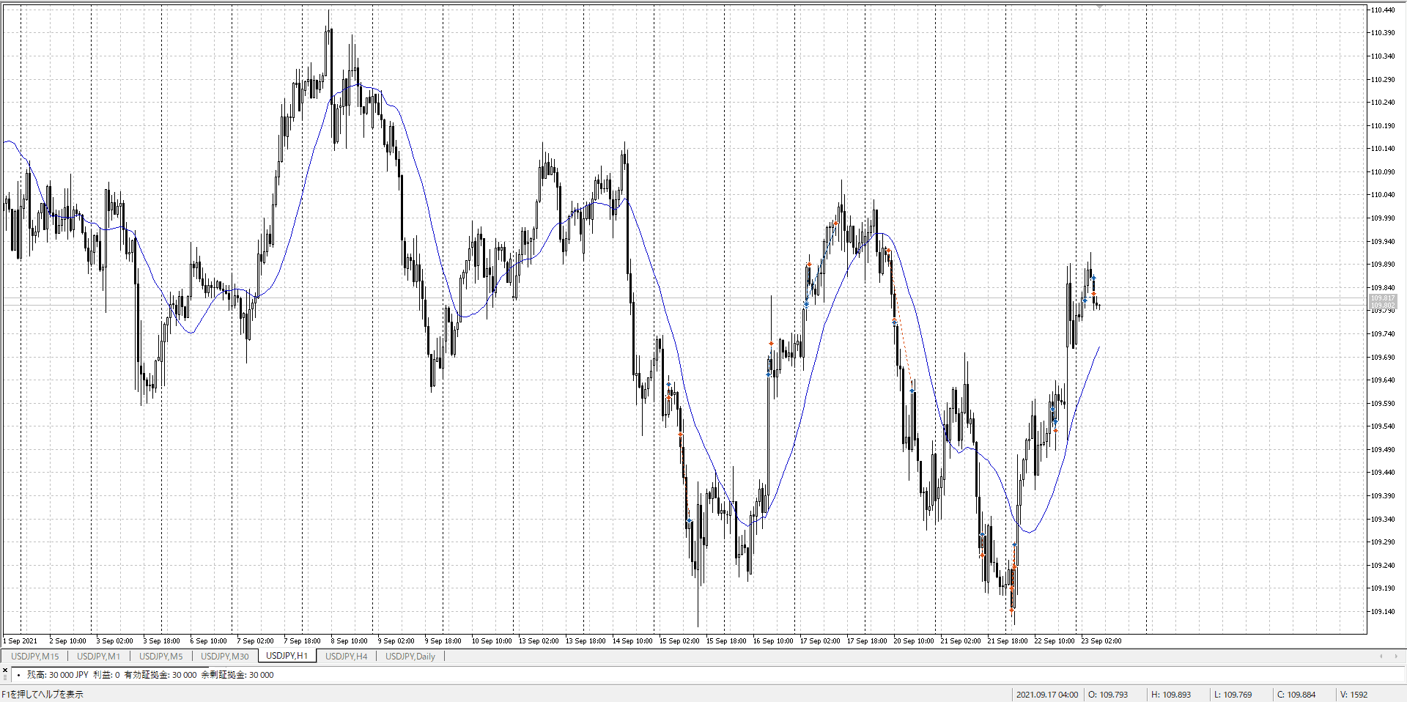Click the status bar date 2021.09.17 04:00
The height and width of the screenshot is (702, 1407).
click(1046, 695)
